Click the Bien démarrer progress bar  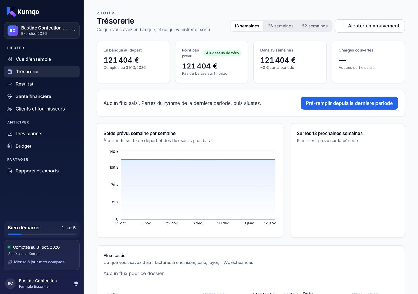coord(42,234)
